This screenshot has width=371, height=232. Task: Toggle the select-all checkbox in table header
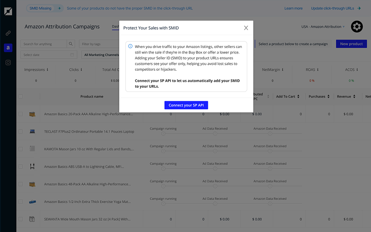point(21,96)
